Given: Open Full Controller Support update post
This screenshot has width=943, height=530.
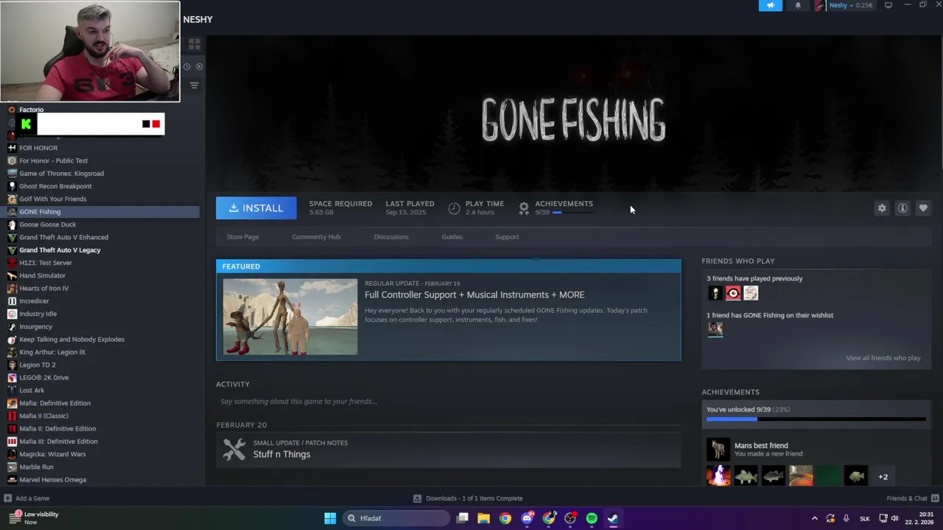Looking at the screenshot, I should pyautogui.click(x=474, y=294).
